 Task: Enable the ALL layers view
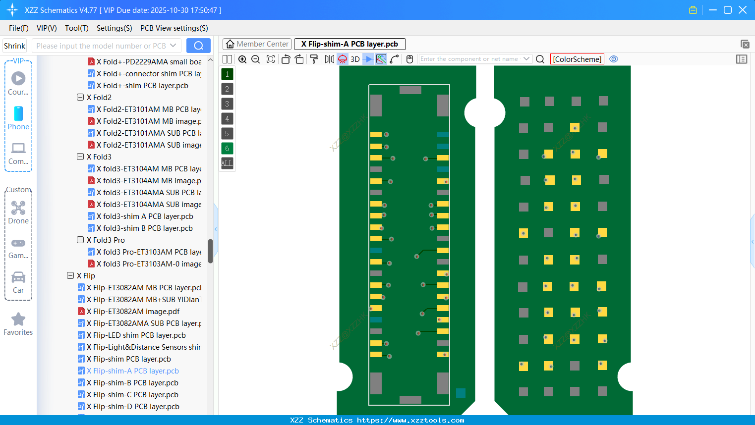pyautogui.click(x=227, y=163)
